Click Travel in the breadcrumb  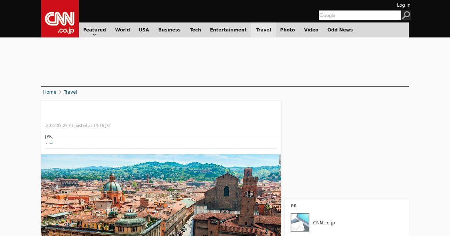tap(70, 92)
